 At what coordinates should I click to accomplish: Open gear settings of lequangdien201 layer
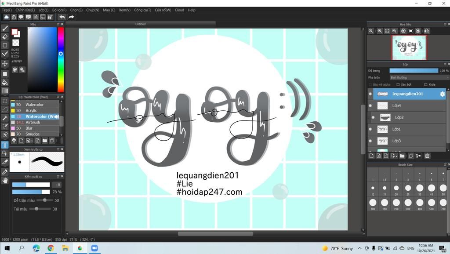click(442, 94)
